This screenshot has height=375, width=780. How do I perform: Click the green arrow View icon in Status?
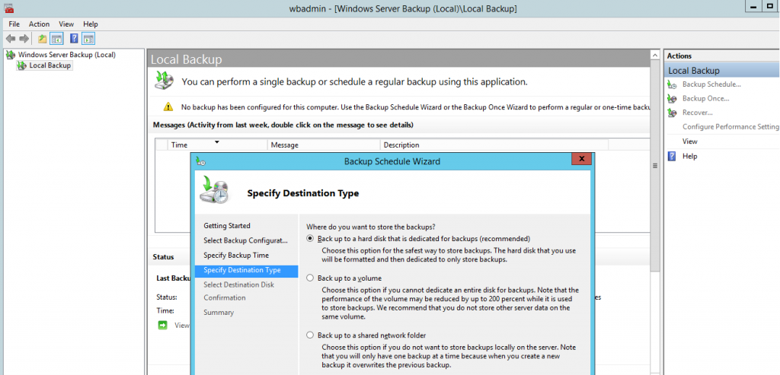(x=163, y=326)
